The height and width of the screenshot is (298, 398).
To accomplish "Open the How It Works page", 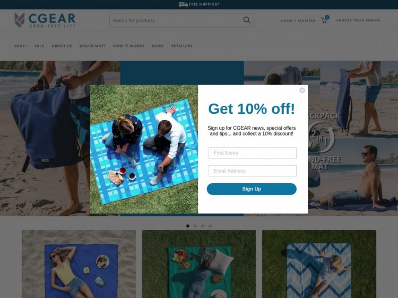I will click(129, 46).
